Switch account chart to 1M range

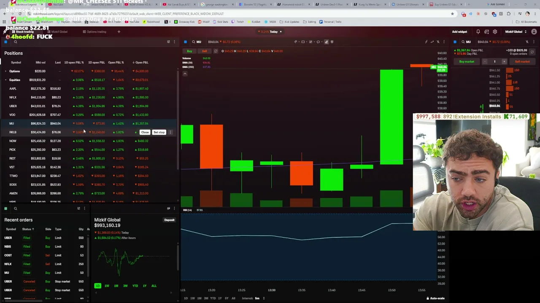click(x=116, y=286)
